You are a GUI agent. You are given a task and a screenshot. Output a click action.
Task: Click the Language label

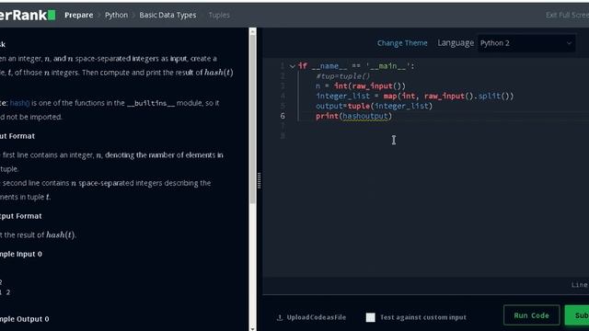tap(456, 43)
